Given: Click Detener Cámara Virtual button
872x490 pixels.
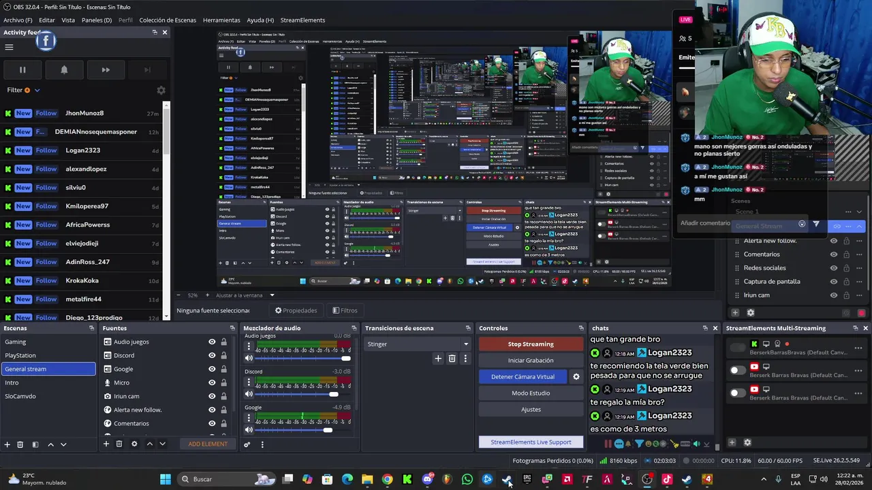Looking at the screenshot, I should [x=523, y=376].
